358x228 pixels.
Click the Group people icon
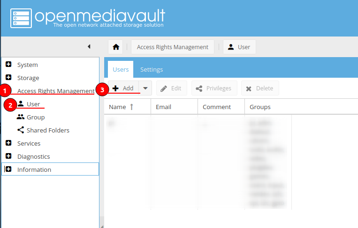point(21,117)
